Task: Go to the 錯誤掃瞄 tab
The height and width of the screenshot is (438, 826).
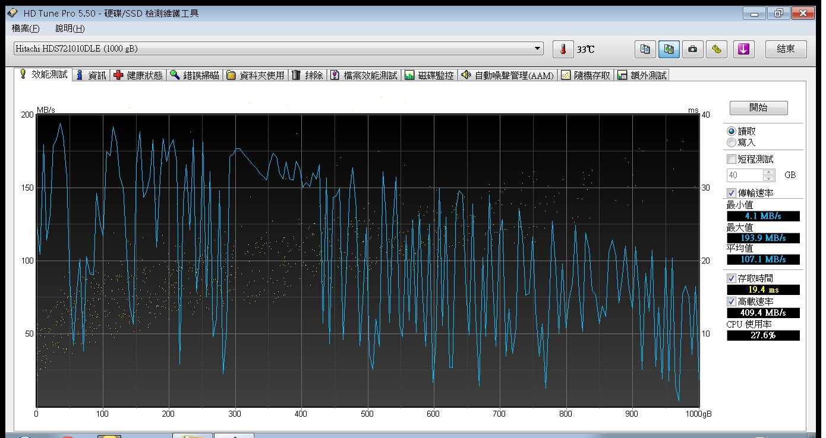Action: (x=195, y=75)
